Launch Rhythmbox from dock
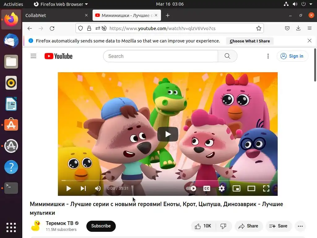 tap(11, 83)
